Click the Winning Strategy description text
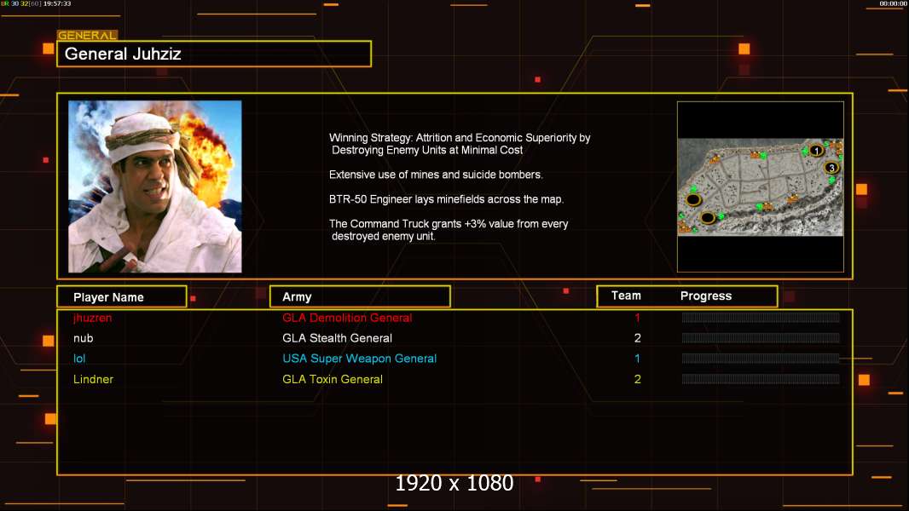909x511 pixels. coord(460,144)
